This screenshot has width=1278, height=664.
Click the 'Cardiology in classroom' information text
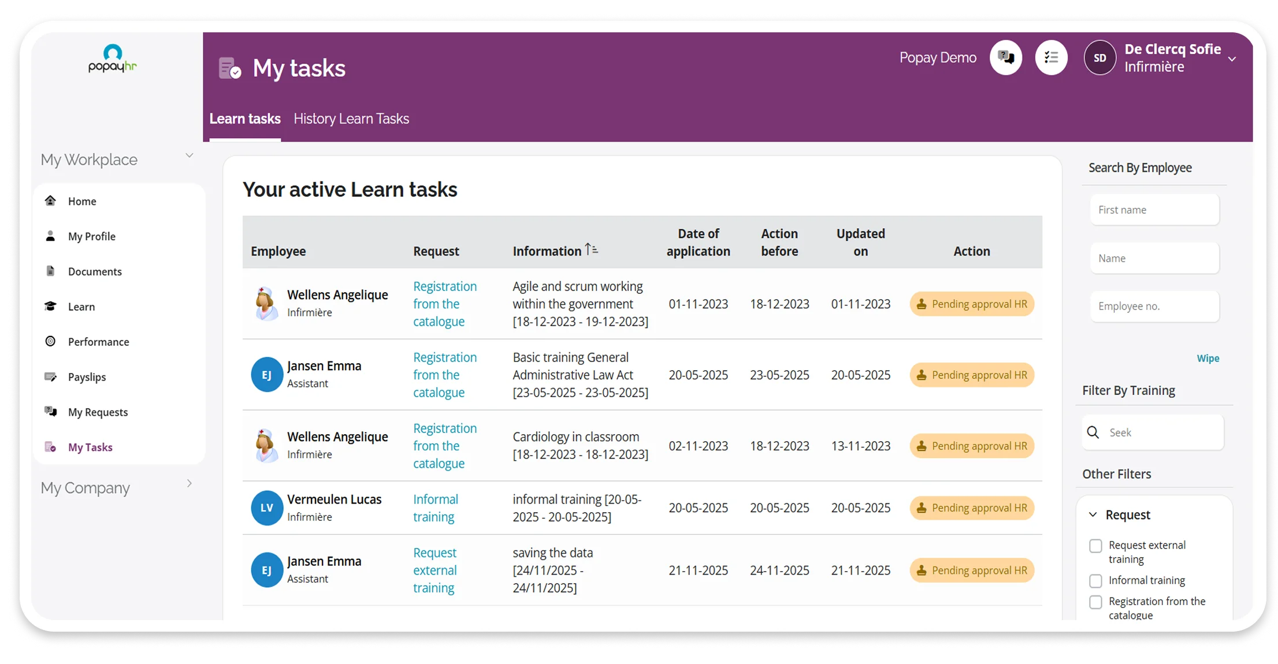pyautogui.click(x=576, y=437)
